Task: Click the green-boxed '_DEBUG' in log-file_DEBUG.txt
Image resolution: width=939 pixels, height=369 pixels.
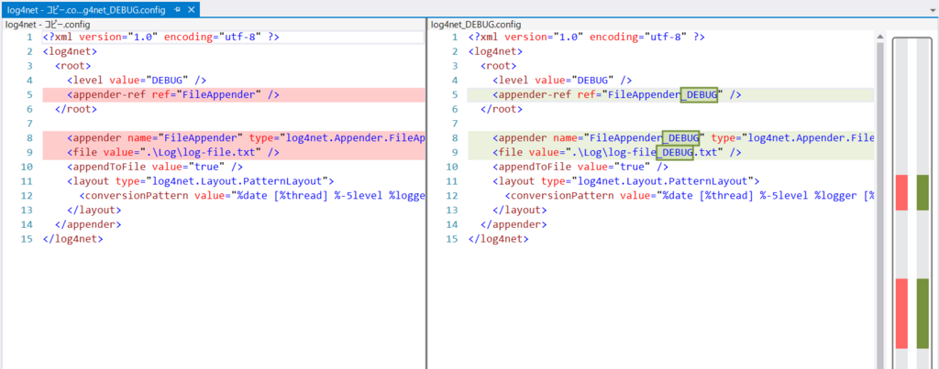Action: pyautogui.click(x=675, y=153)
